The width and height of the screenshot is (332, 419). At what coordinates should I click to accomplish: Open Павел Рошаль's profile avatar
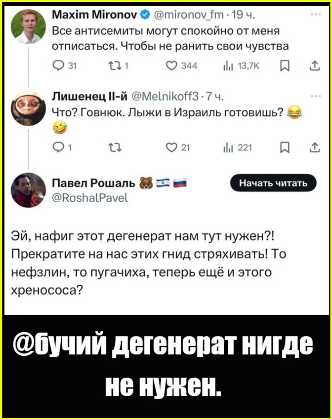[28, 190]
